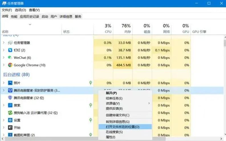Switch to the 启动 tab
Image resolution: width=226 pixels, height=141 pixels.
pyautogui.click(x=45, y=17)
